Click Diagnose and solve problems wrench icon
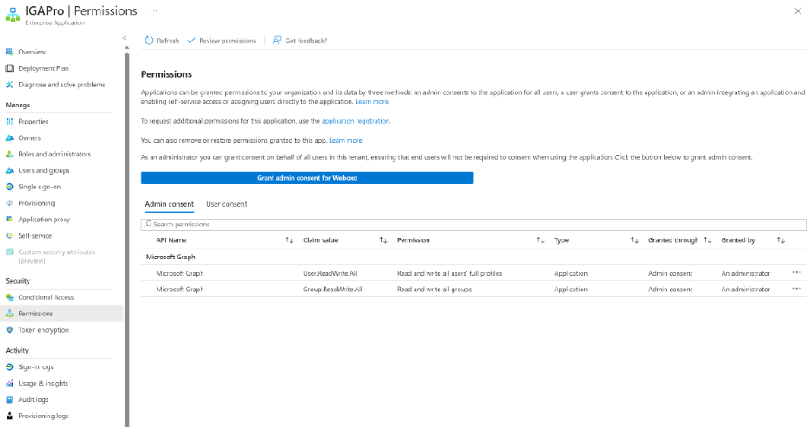Image resolution: width=810 pixels, height=427 pixels. (x=10, y=85)
